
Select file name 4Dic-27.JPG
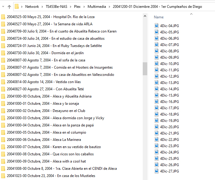pyautogui.click(x=170, y=171)
